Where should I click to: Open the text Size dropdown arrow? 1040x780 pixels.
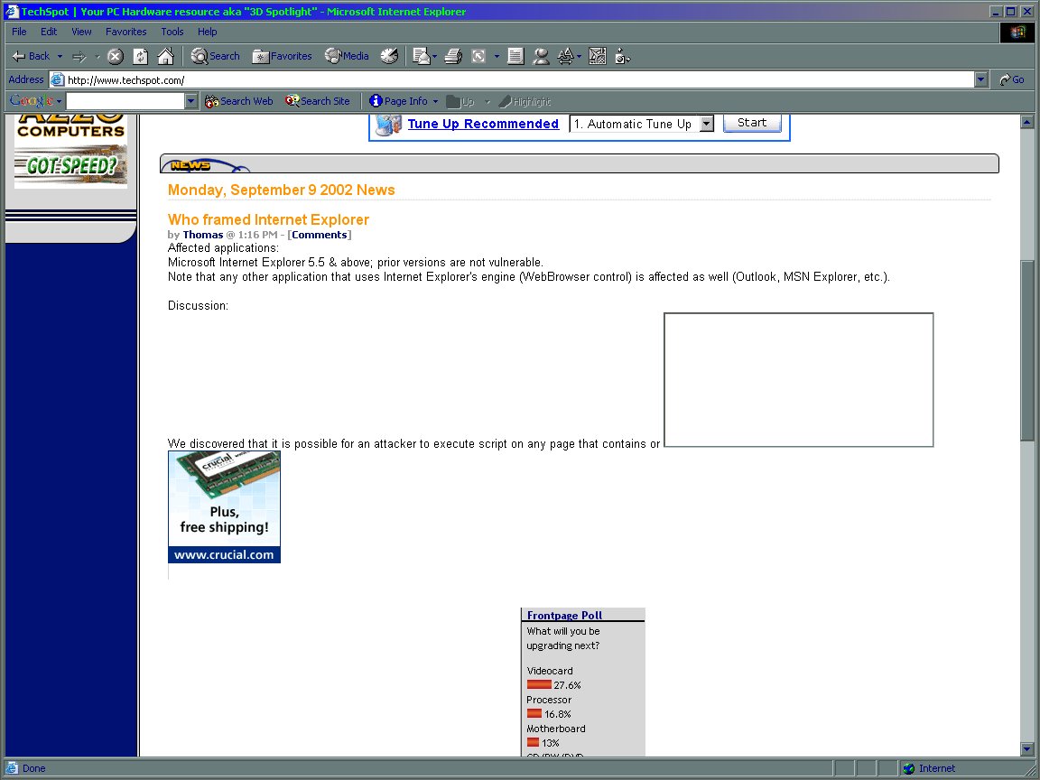579,57
